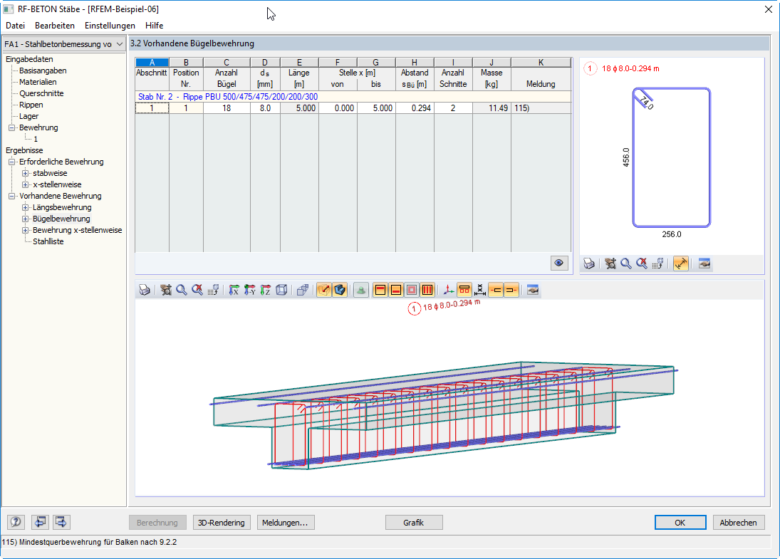Click the green support display icon
Image resolution: width=780 pixels, height=559 pixels.
pyautogui.click(x=361, y=290)
